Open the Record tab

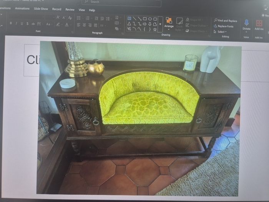56,9
